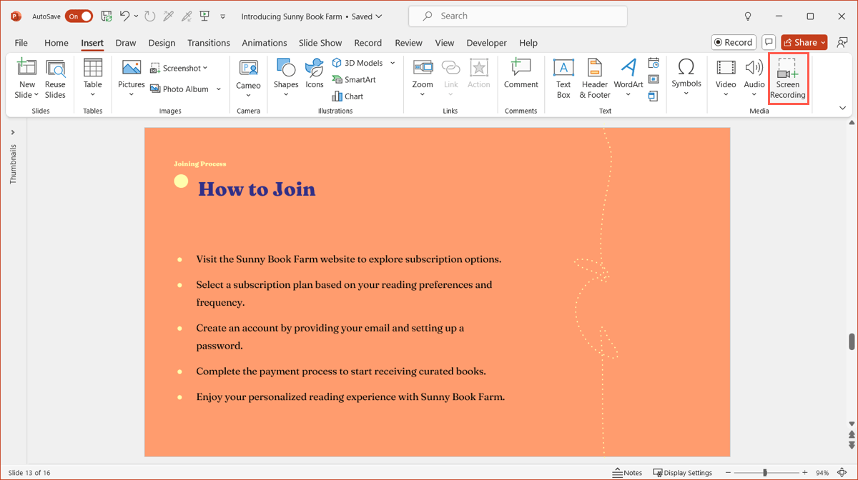The width and height of the screenshot is (858, 480).
Task: Expand the Photo Album dropdown arrow
Action: [x=219, y=89]
